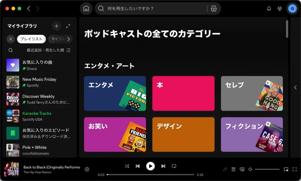The width and height of the screenshot is (301, 181).
Task: Switch to full screen view icon
Action: click(x=295, y=169)
